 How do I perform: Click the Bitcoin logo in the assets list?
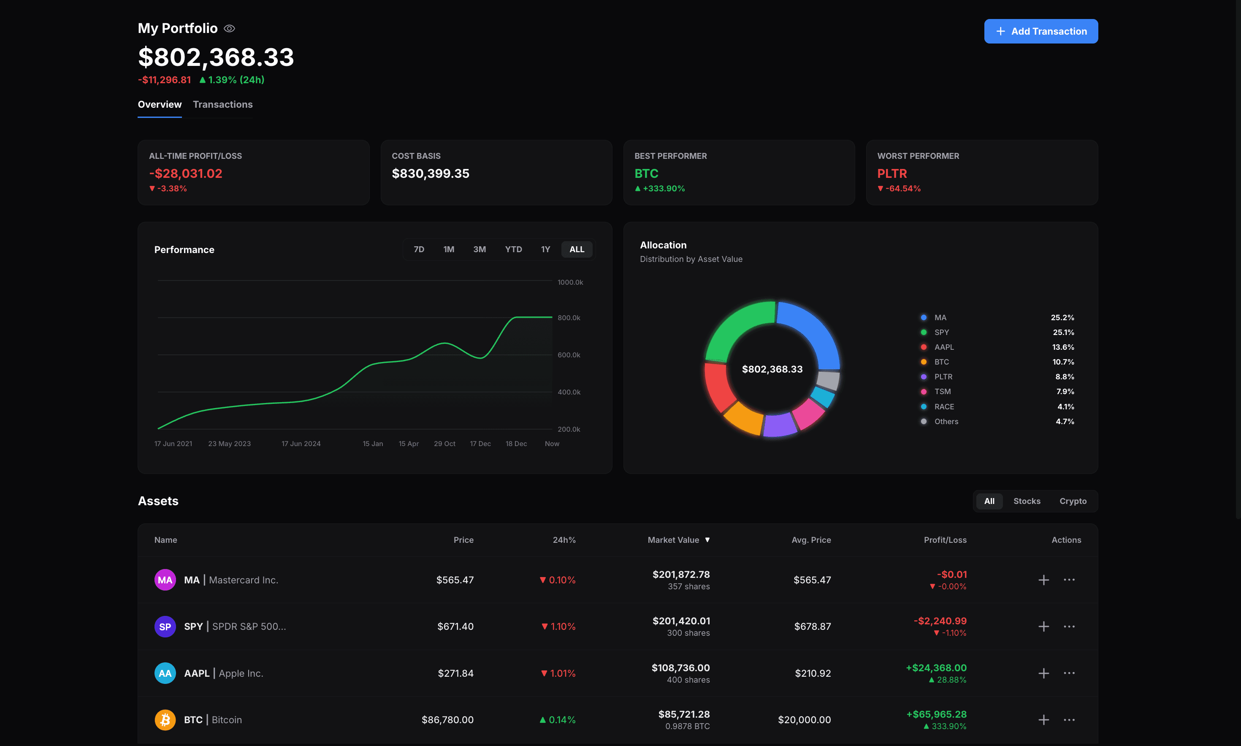click(x=165, y=719)
